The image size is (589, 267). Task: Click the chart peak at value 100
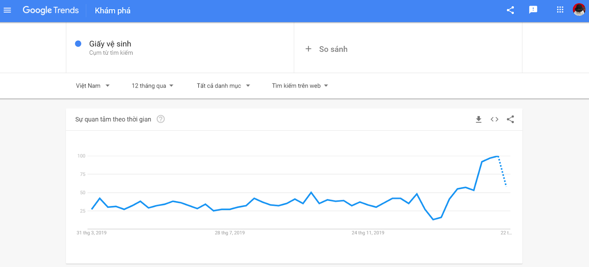pyautogui.click(x=498, y=156)
